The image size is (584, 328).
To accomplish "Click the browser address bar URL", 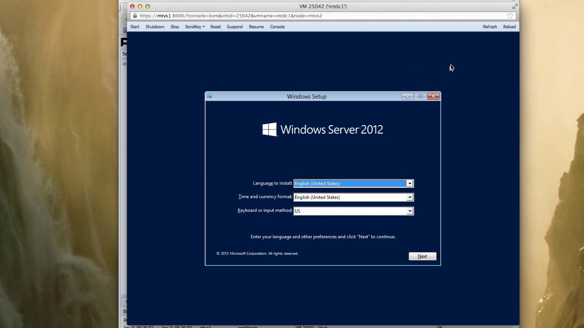I will pos(231,16).
